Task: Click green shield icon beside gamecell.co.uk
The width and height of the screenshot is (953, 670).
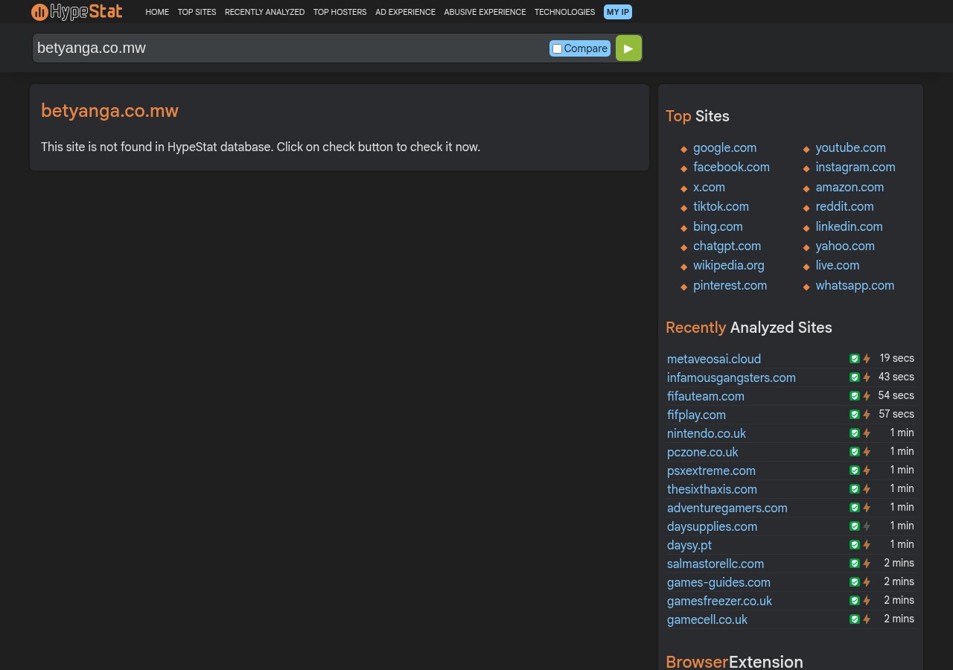Action: click(x=855, y=619)
